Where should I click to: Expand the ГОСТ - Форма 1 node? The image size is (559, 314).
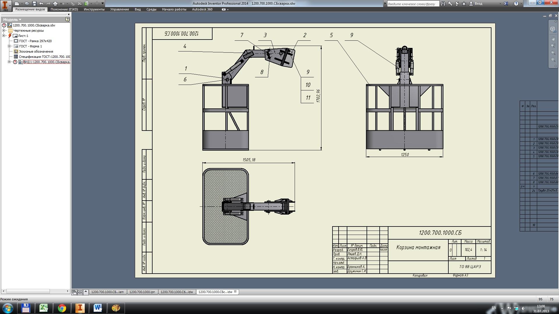tap(9, 46)
